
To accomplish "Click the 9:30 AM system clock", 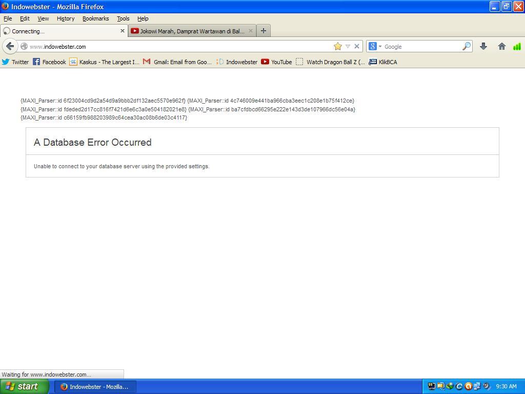I will pos(506,387).
